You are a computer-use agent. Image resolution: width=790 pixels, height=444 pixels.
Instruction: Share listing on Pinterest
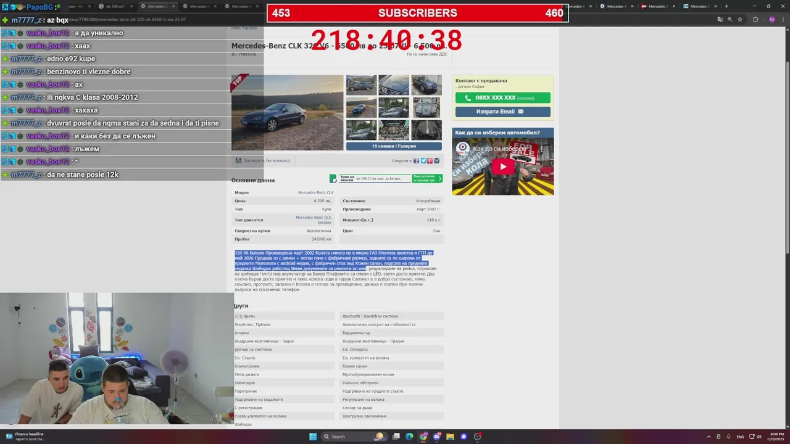(430, 161)
